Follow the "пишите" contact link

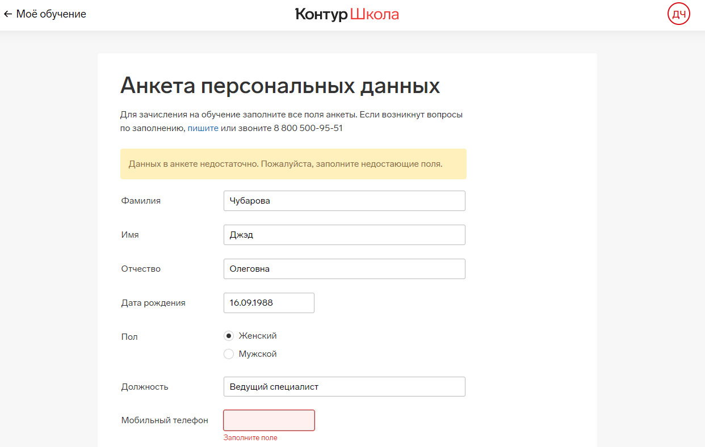pos(203,128)
